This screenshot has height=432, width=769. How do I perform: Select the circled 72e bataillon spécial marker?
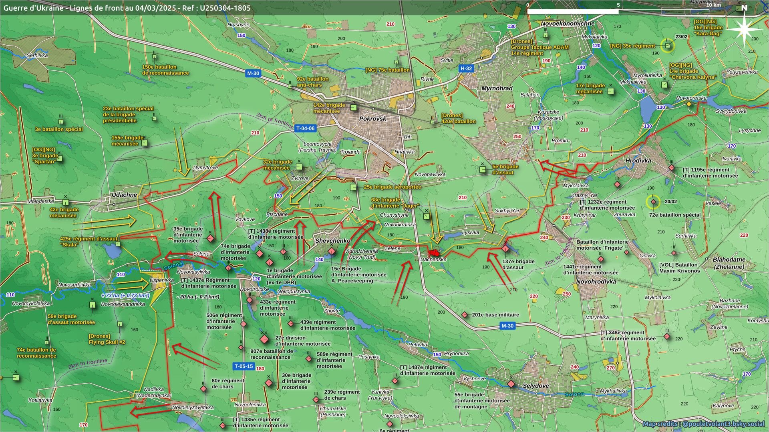[653, 202]
